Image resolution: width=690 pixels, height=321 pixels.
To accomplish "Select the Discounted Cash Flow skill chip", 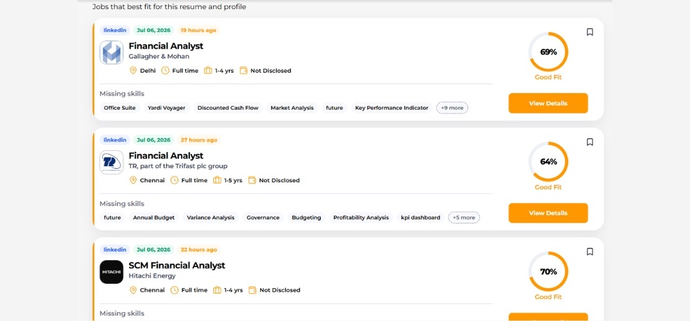I will 228,108.
